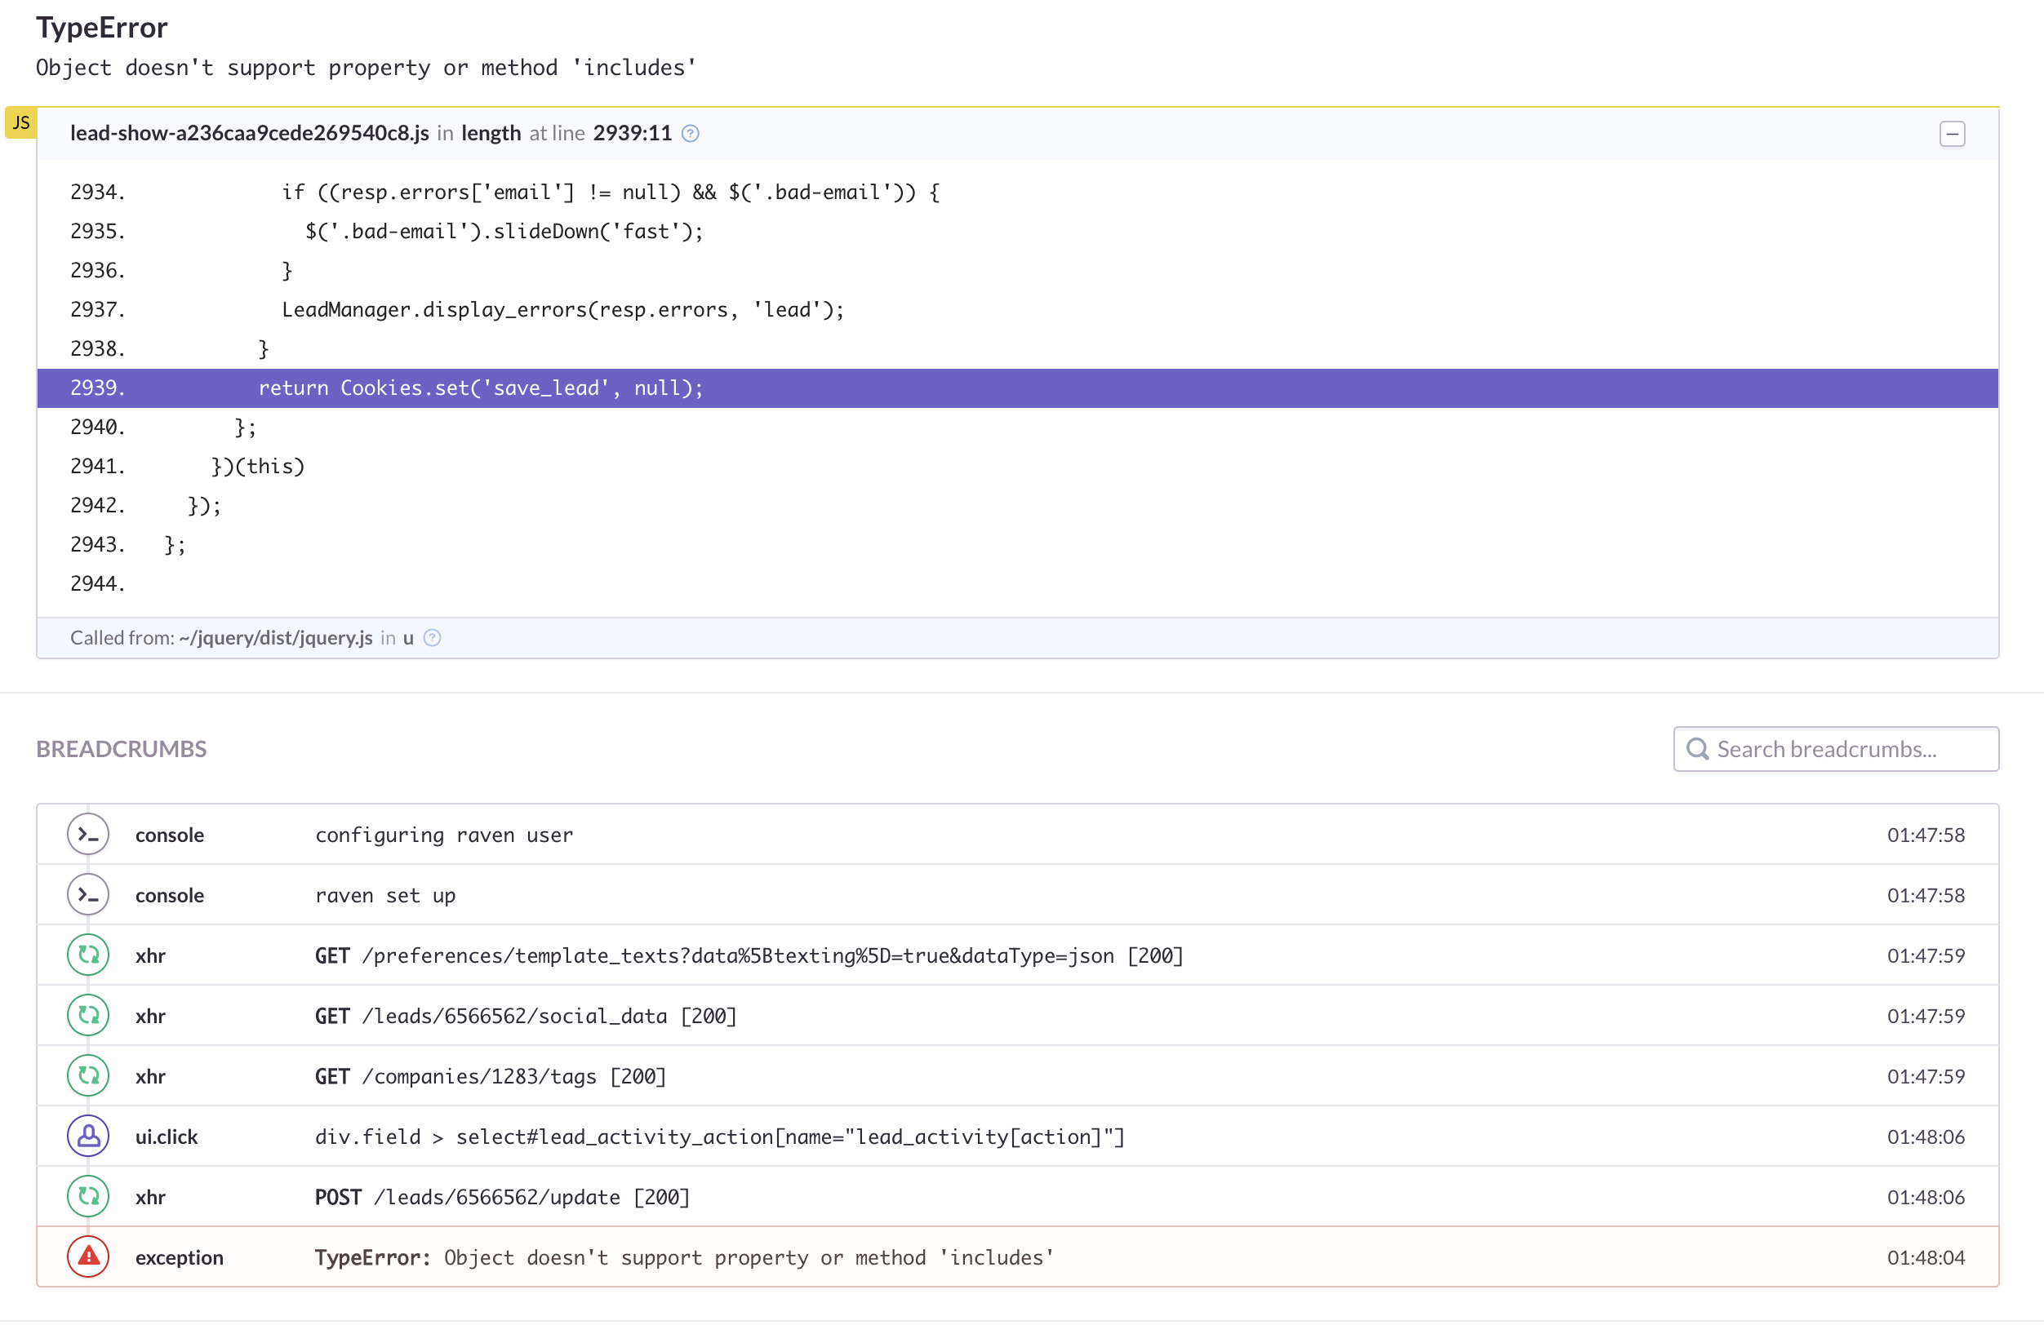Click the BREADCRUMBS section heading
This screenshot has width=2044, height=1325.
(121, 749)
